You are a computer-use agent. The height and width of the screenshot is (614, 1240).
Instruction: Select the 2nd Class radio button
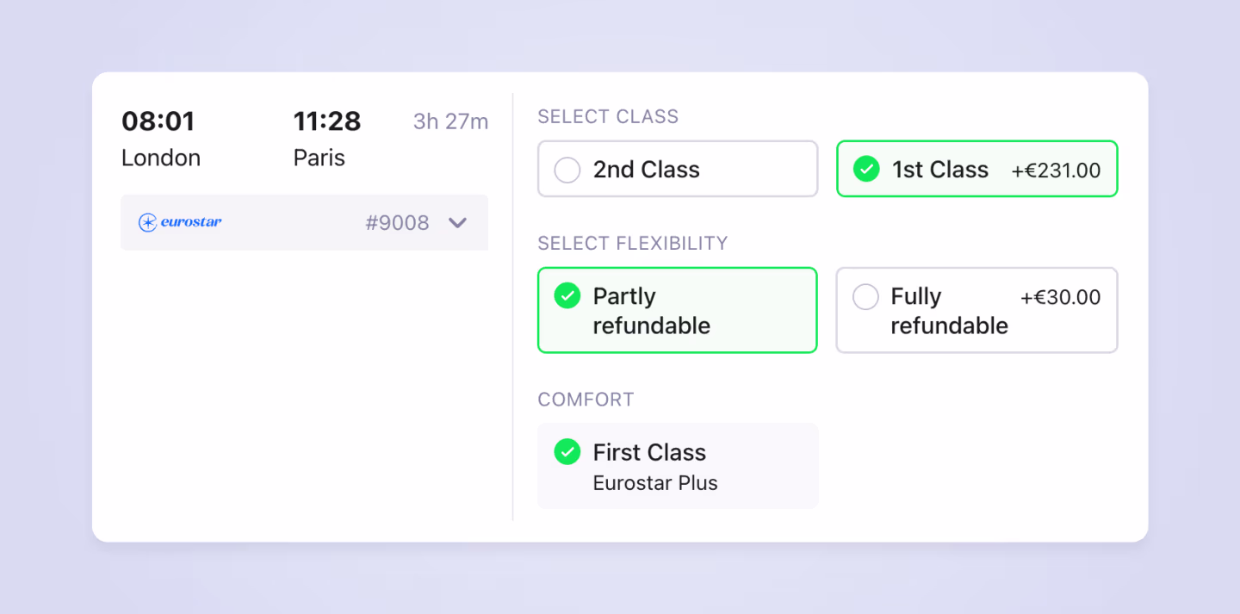567,170
